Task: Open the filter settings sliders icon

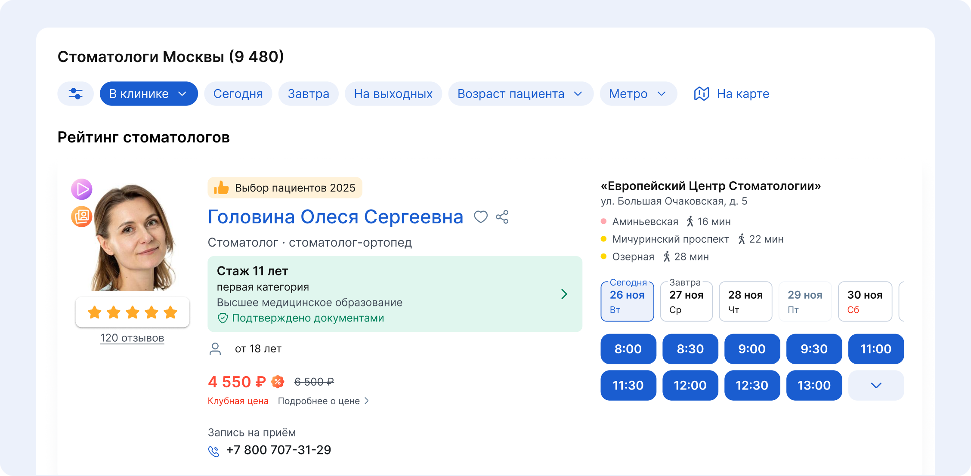Action: [x=75, y=94]
